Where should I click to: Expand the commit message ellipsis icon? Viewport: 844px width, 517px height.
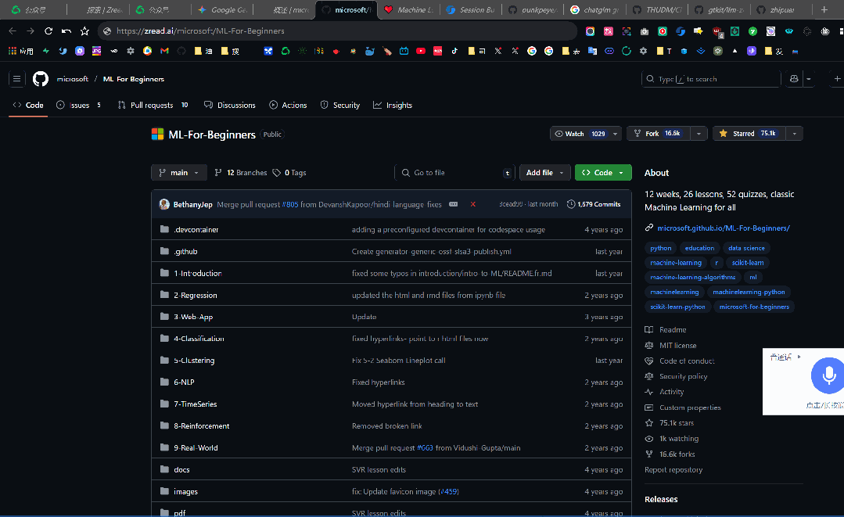453,204
